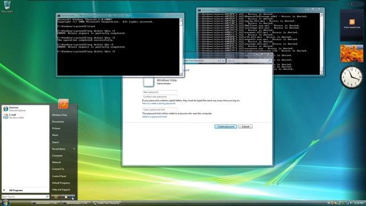Click the Start Search box

pos(25,197)
